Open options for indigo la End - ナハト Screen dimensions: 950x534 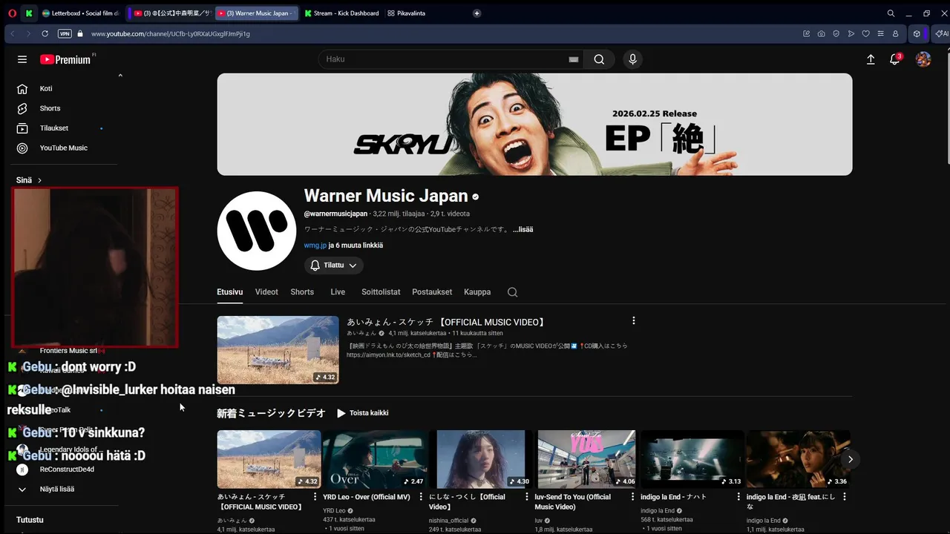point(738,497)
